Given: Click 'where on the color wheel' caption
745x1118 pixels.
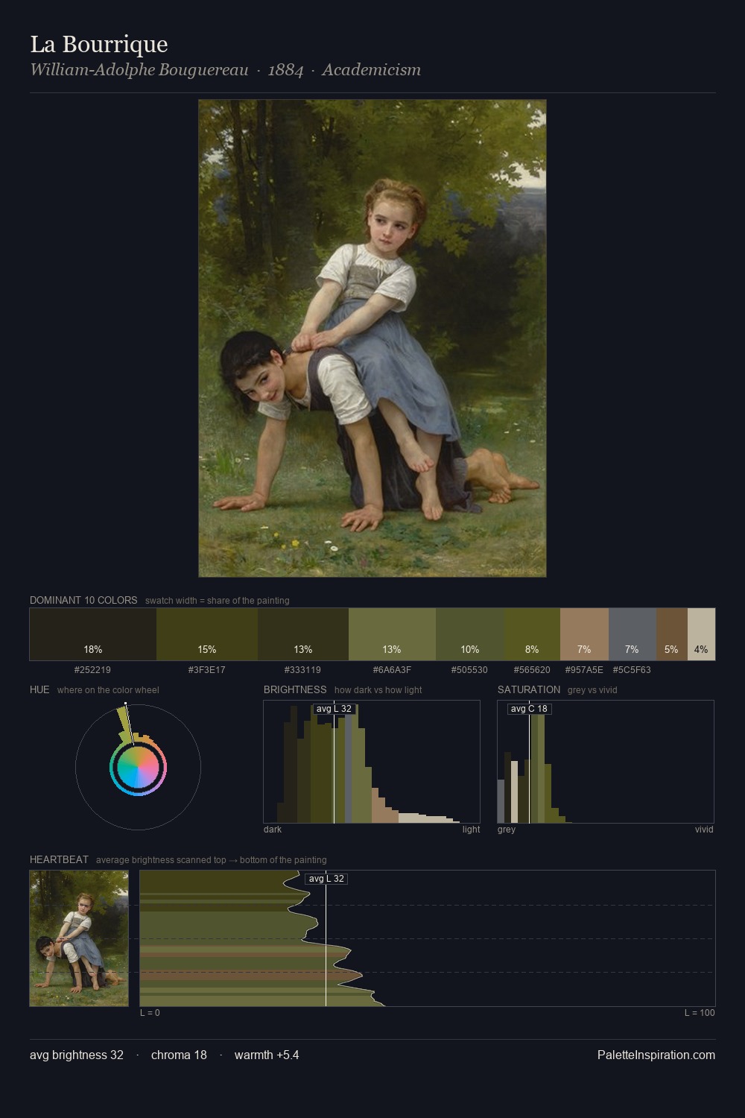Looking at the screenshot, I should pos(108,690).
